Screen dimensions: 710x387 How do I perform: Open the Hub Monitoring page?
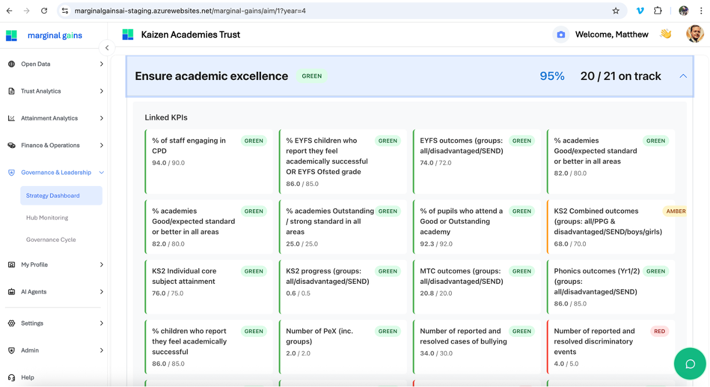click(x=47, y=218)
